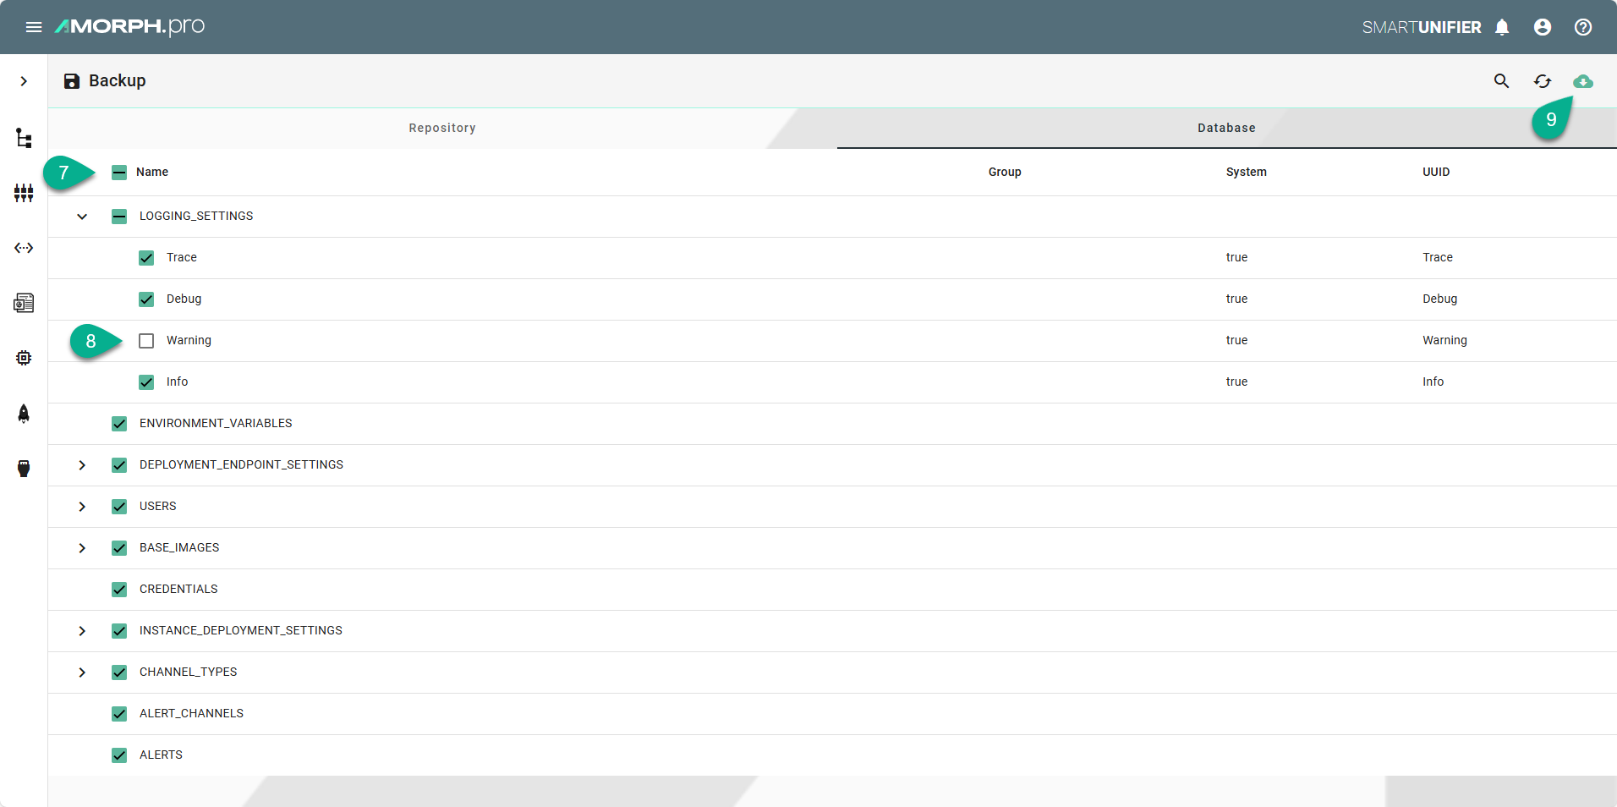Uncheck the CREDENTIALS checkbox
The height and width of the screenshot is (807, 1617).
pos(118,590)
